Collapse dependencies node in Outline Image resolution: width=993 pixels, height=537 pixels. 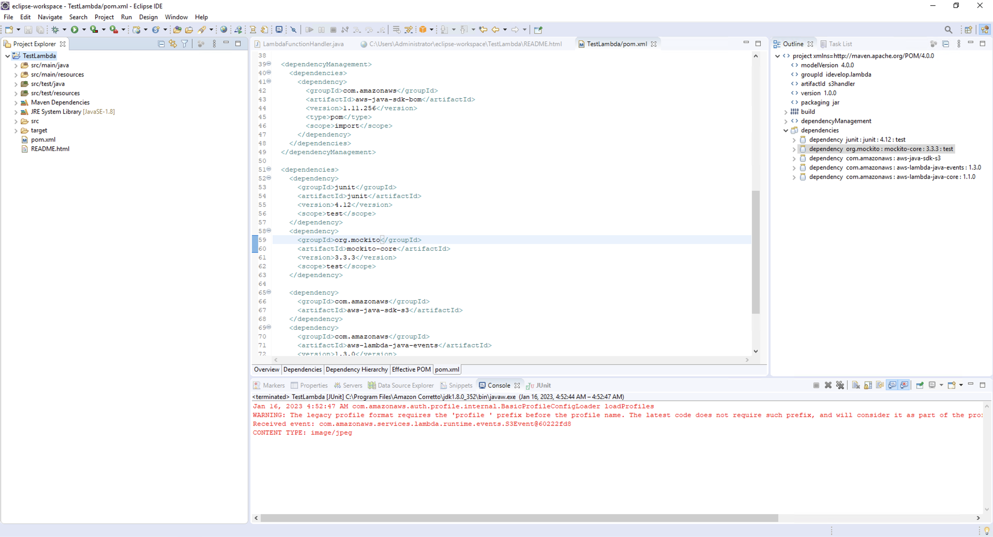coord(786,131)
